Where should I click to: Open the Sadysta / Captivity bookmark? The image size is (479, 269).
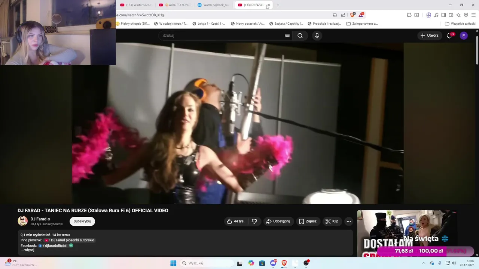click(x=286, y=24)
